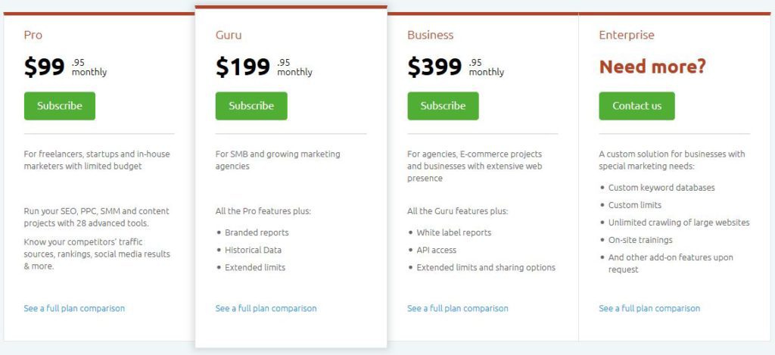
Task: Click Contact us for Enterprise
Action: (x=636, y=106)
